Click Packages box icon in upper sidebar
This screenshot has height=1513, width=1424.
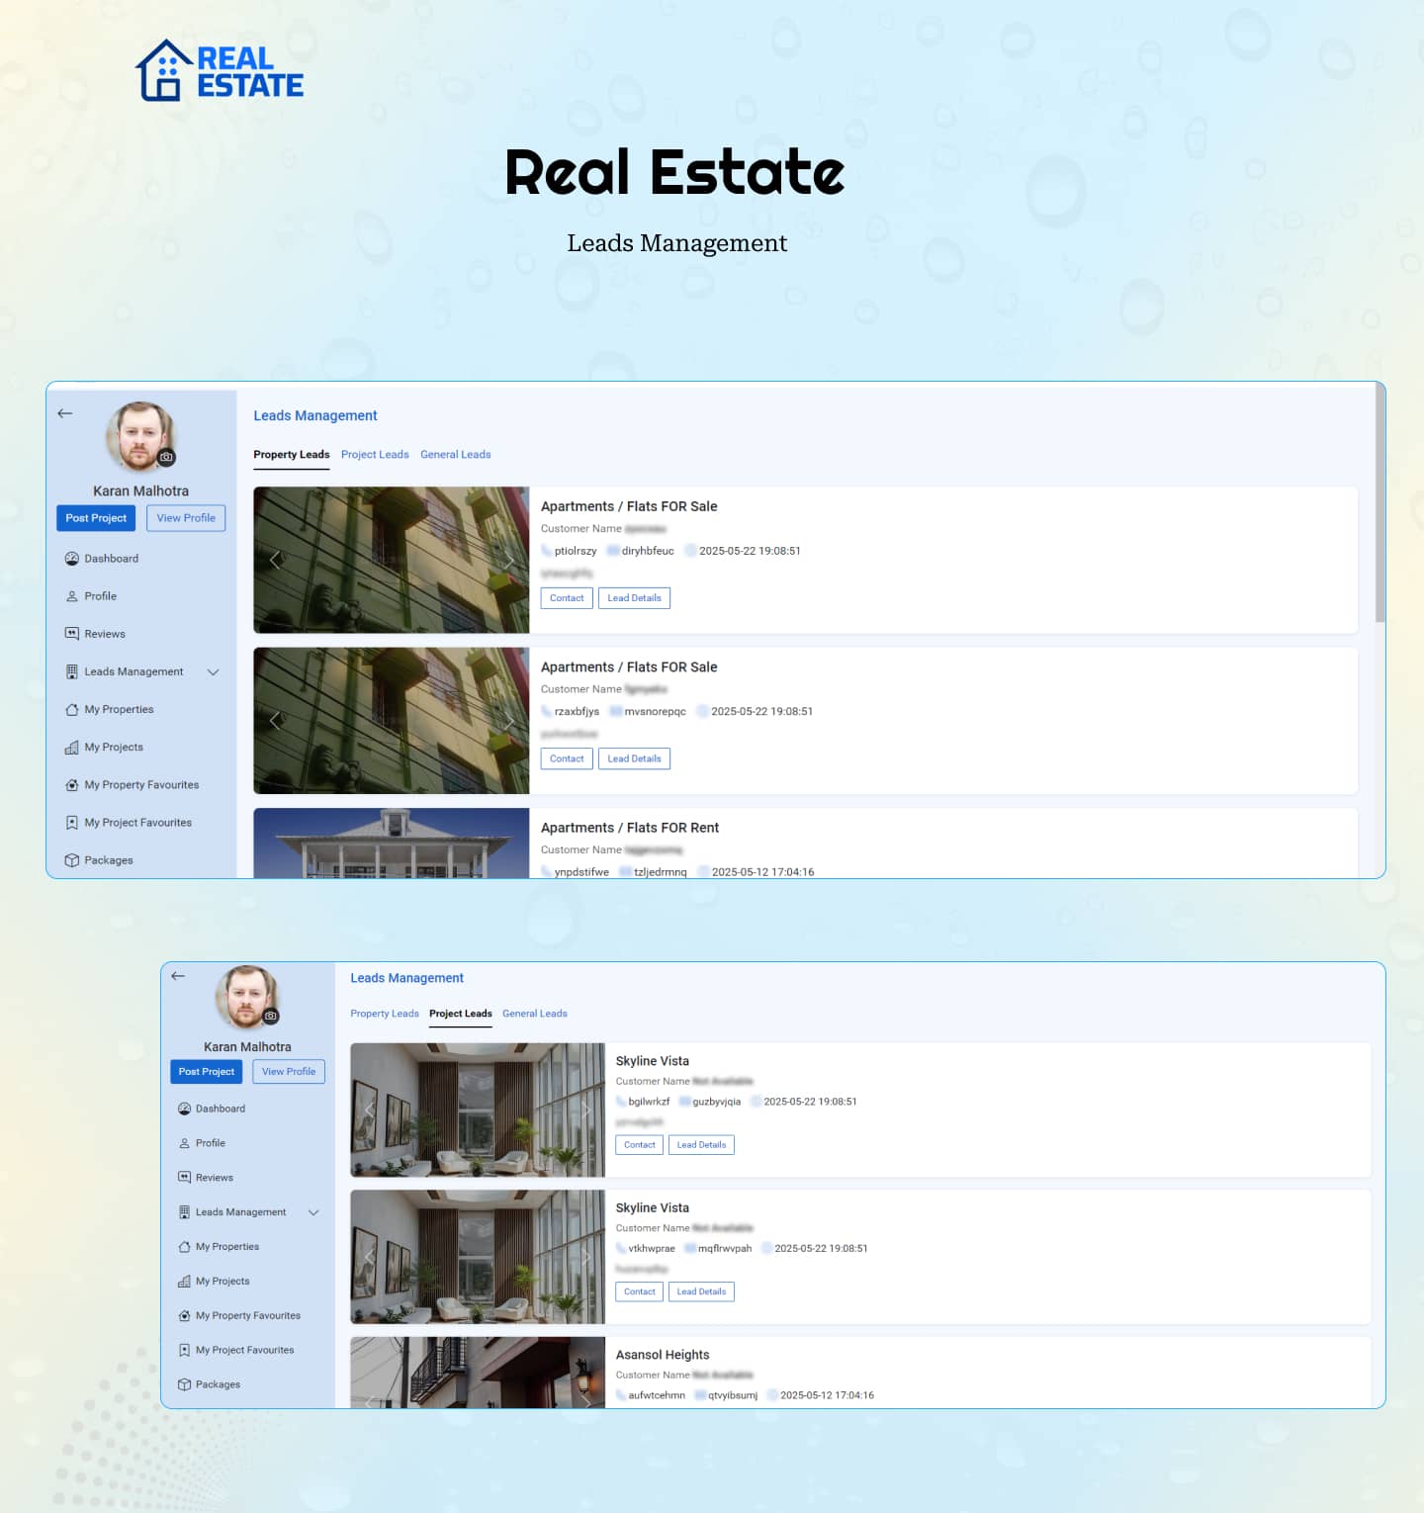click(72, 860)
